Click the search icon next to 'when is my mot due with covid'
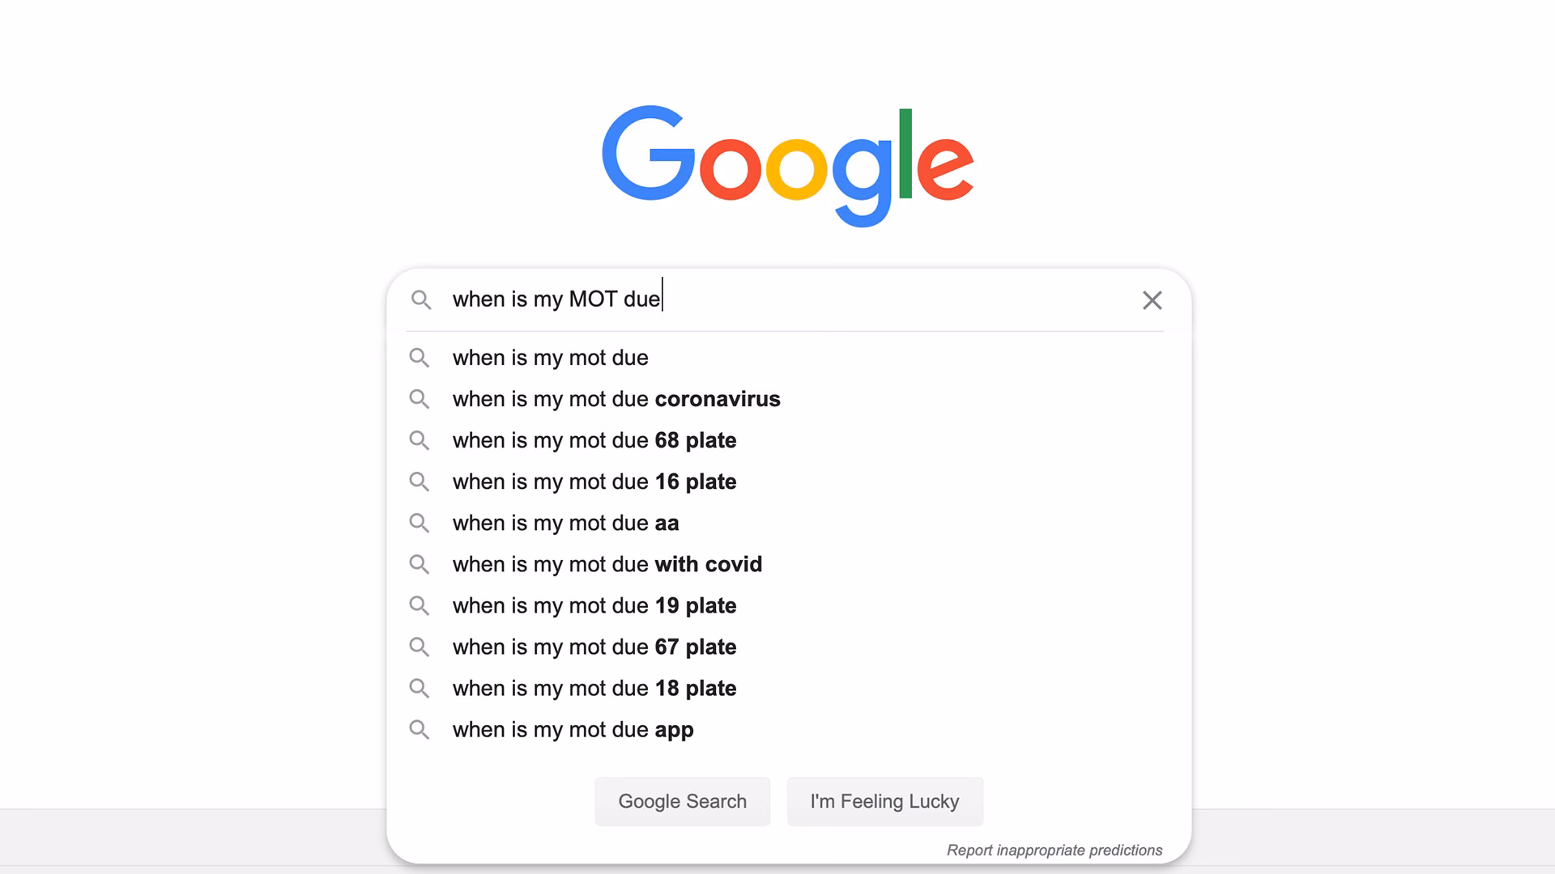Image resolution: width=1555 pixels, height=874 pixels. [420, 564]
